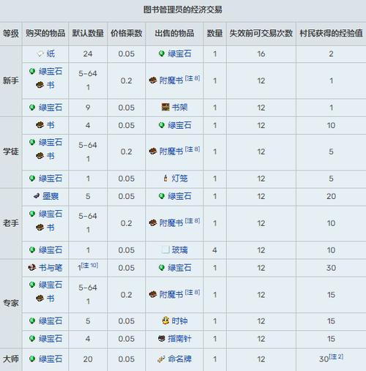Click the 等级 column header
Screen dimensions: 366x371
click(x=11, y=33)
